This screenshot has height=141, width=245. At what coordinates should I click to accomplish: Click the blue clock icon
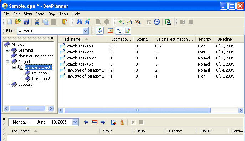point(157,22)
